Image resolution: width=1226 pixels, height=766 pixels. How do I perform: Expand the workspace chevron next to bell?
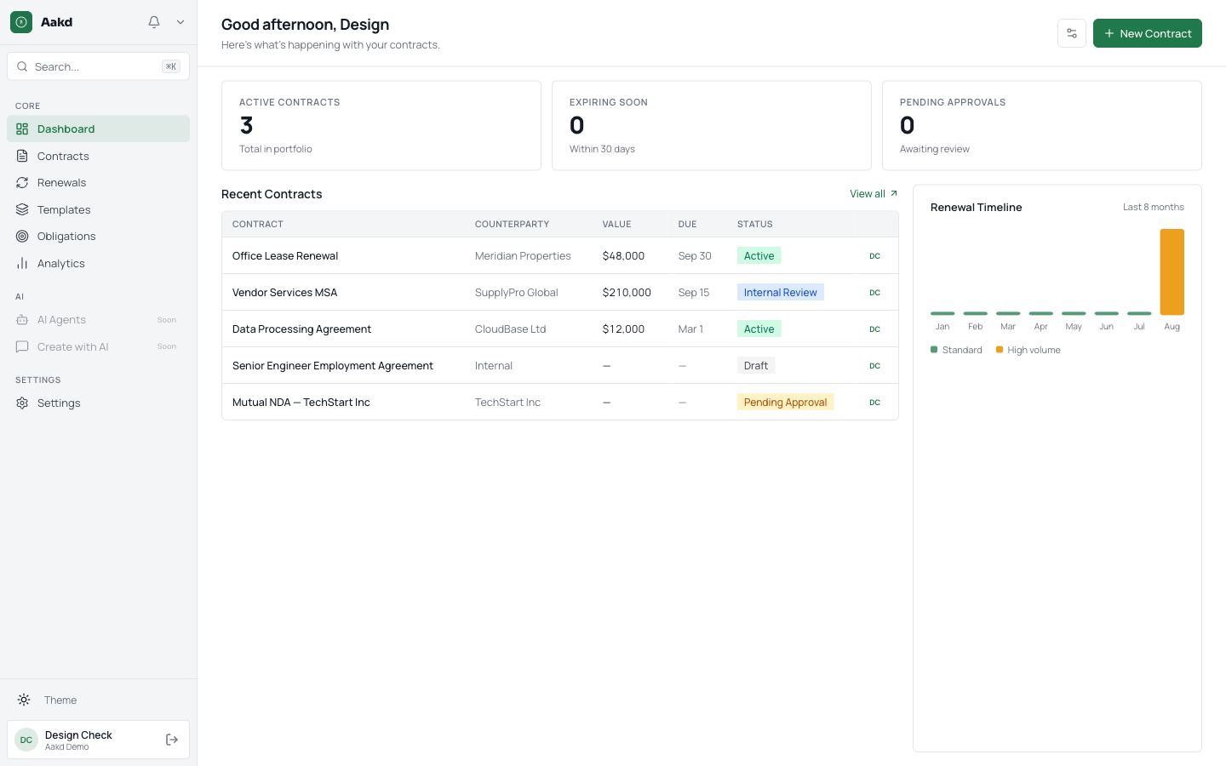click(x=180, y=22)
